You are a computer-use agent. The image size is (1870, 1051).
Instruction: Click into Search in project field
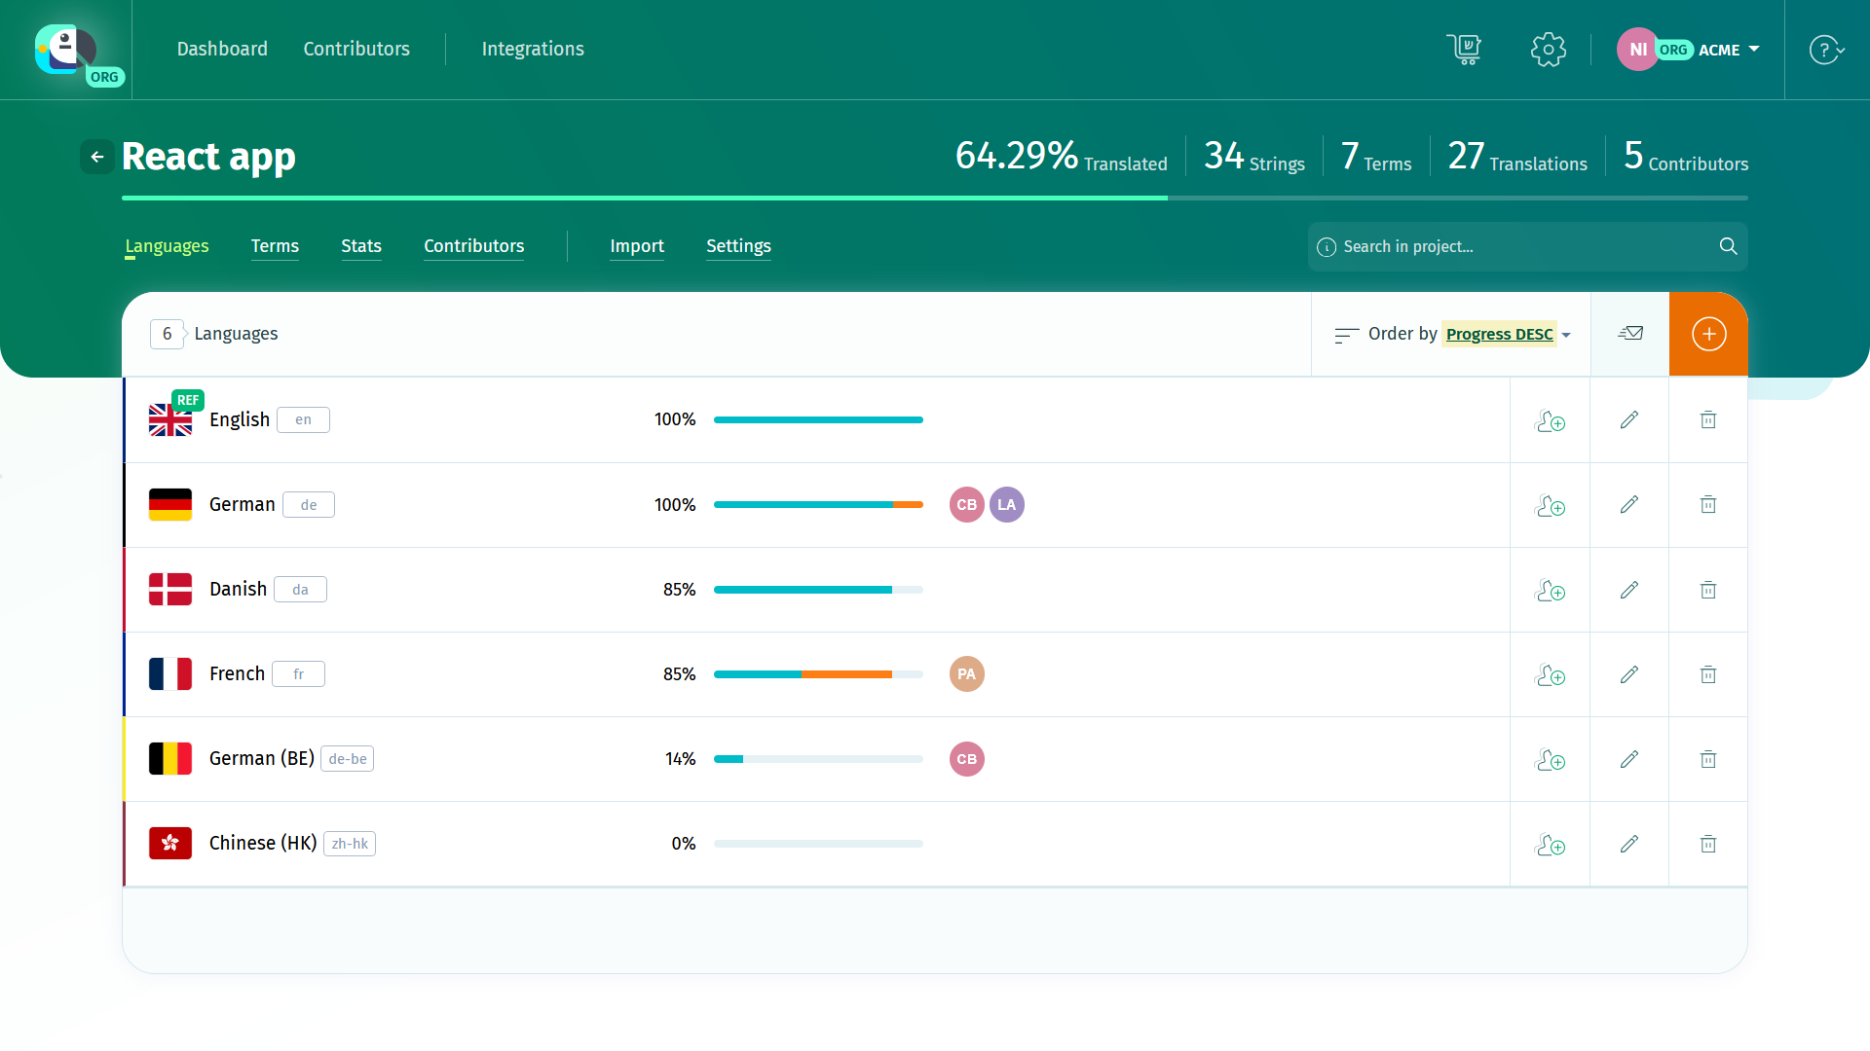[1526, 246]
